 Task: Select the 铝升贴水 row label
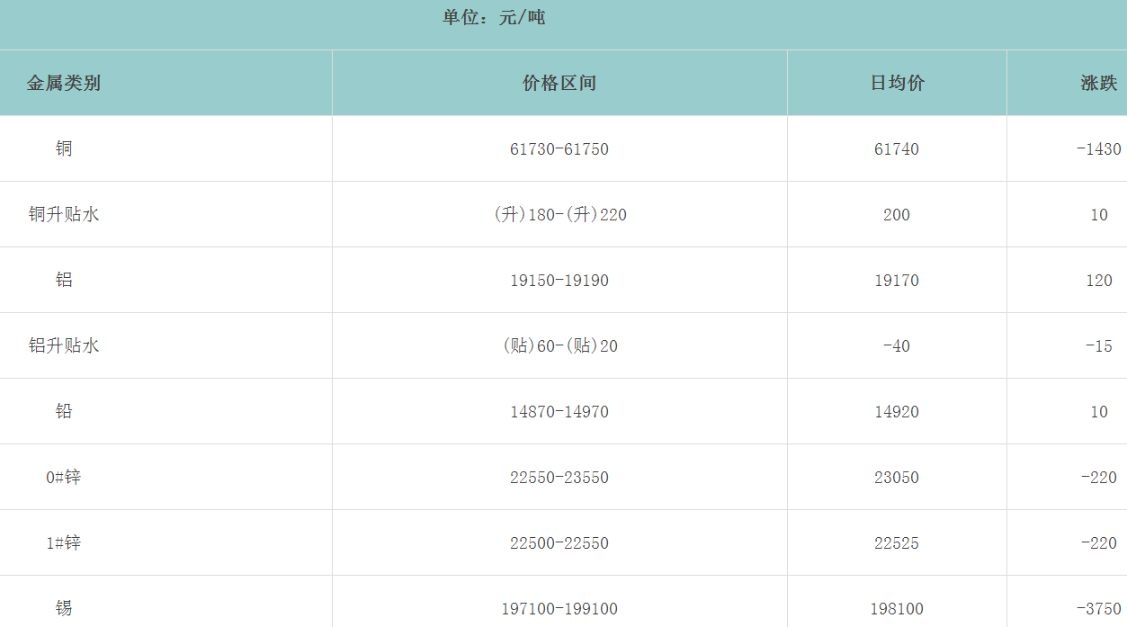(64, 346)
